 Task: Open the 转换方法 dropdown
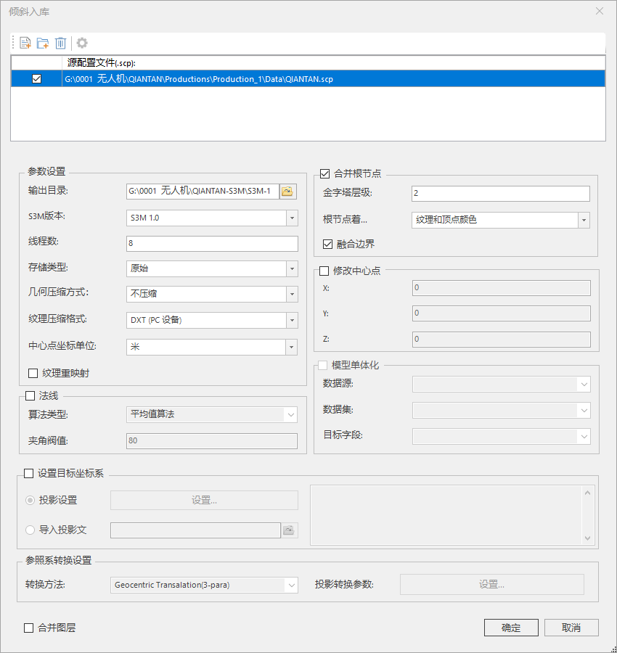(291, 585)
